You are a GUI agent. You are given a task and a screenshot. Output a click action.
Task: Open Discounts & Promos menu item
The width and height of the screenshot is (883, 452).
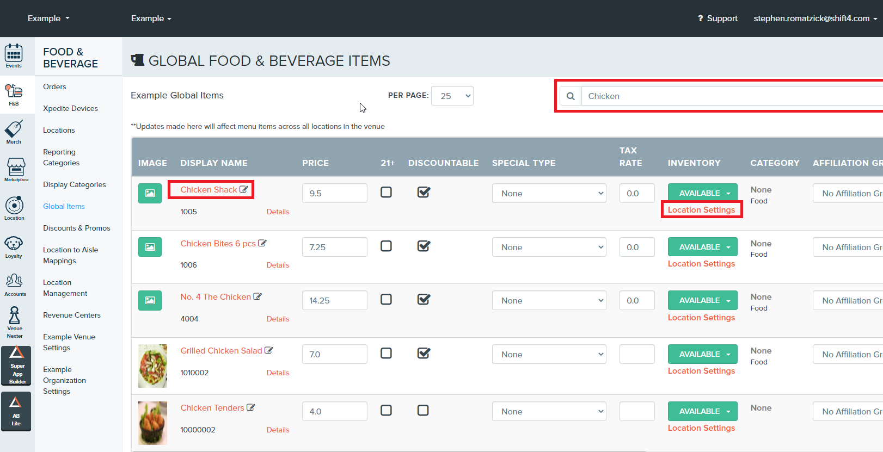coord(77,228)
